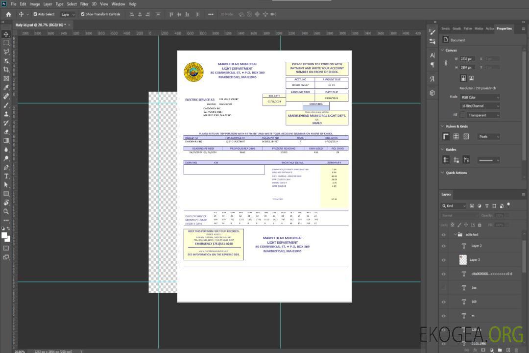
Task: Open the Mode RGB Color dropdown
Action: coord(480,97)
